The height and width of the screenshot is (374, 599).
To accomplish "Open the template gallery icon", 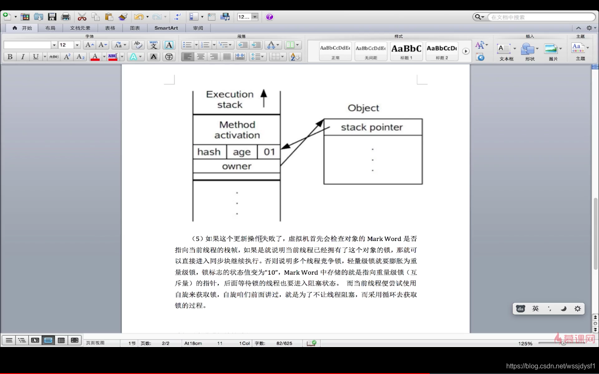I will [25, 17].
